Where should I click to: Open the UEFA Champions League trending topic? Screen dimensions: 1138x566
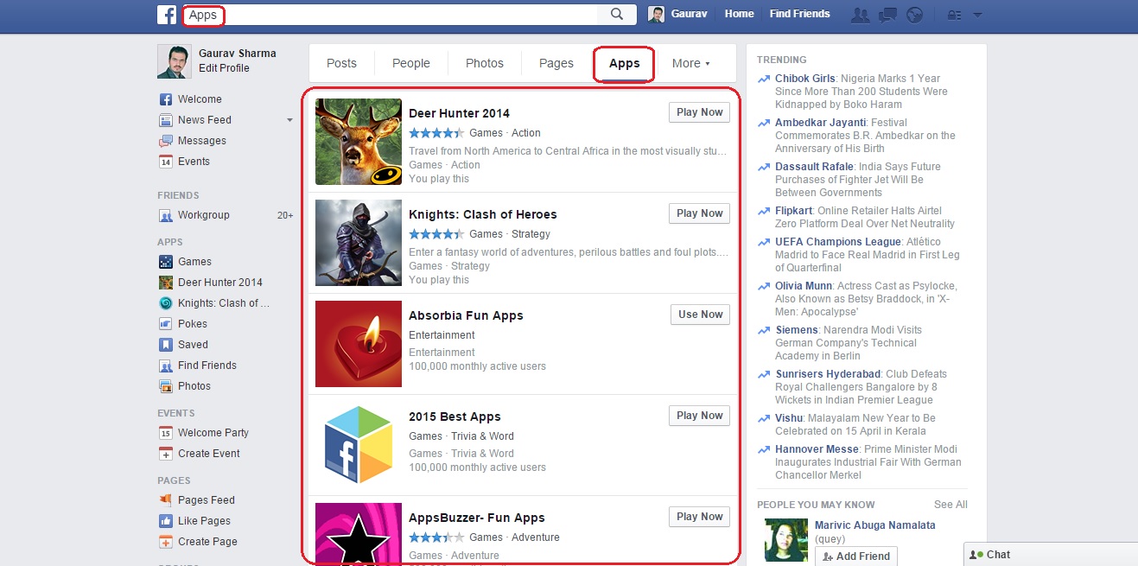pyautogui.click(x=838, y=242)
